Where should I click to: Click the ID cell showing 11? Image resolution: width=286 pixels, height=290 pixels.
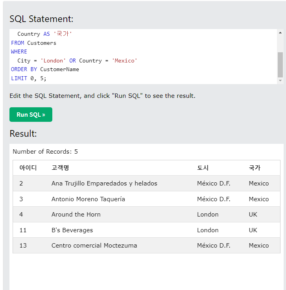23,230
